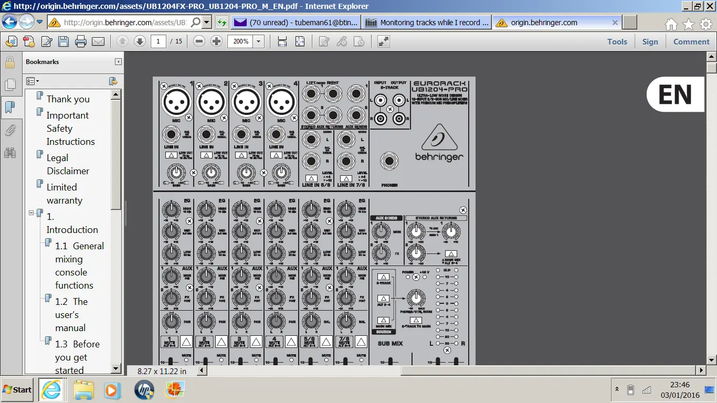The width and height of the screenshot is (717, 403).
Task: Go to 'Important Safety Instructions' bookmark
Action: [x=70, y=129]
